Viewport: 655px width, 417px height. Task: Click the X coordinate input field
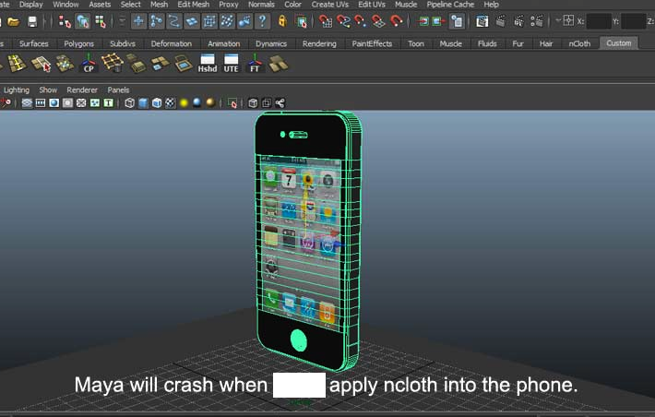tap(599, 21)
